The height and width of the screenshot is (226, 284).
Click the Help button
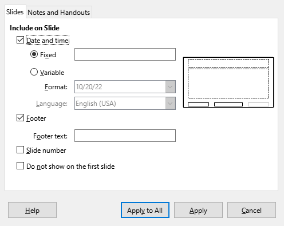32,210
